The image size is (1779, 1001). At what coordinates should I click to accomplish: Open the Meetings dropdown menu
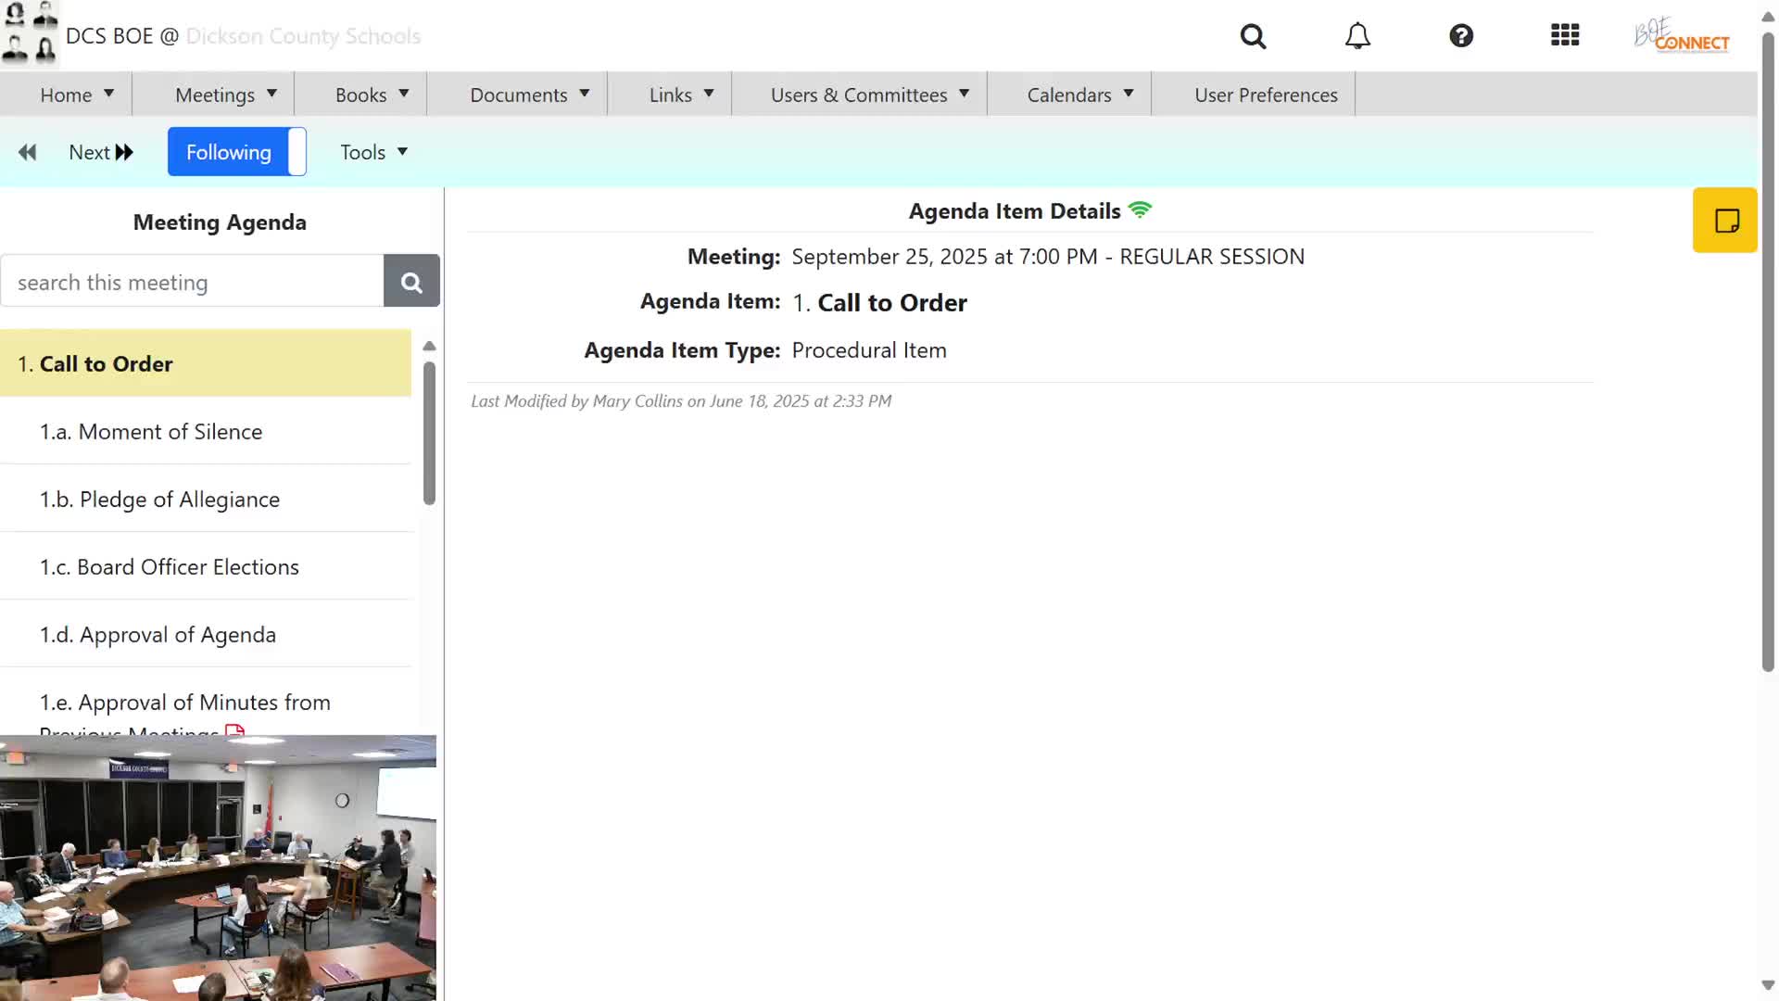[225, 95]
